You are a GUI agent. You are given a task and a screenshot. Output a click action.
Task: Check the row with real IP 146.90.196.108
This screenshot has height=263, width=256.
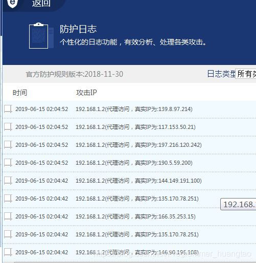coord(8,252)
